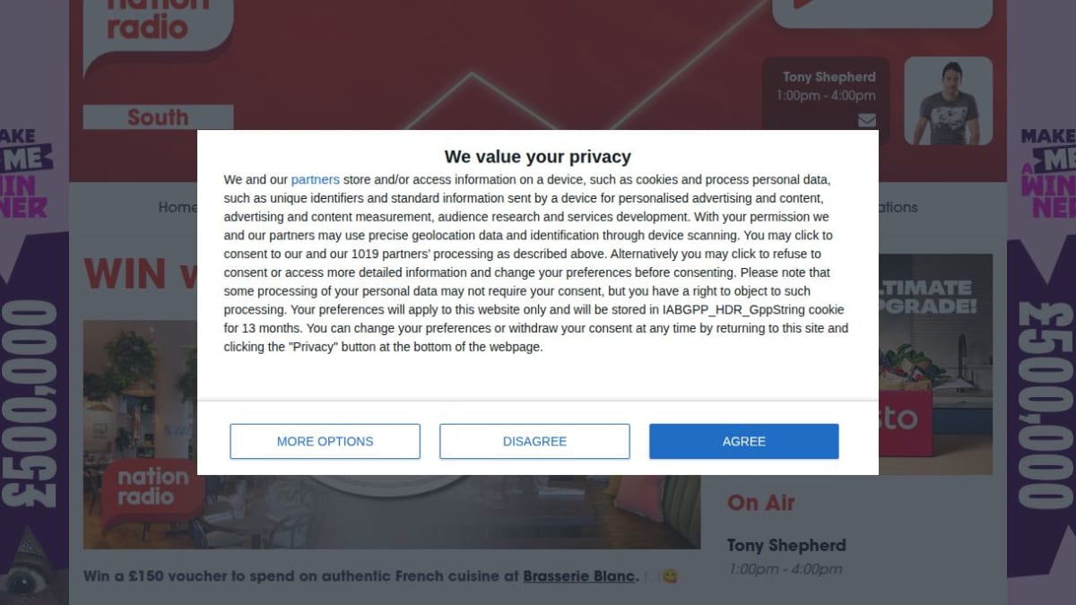Click the envelope icon under Tony Shepherd

[x=866, y=120]
